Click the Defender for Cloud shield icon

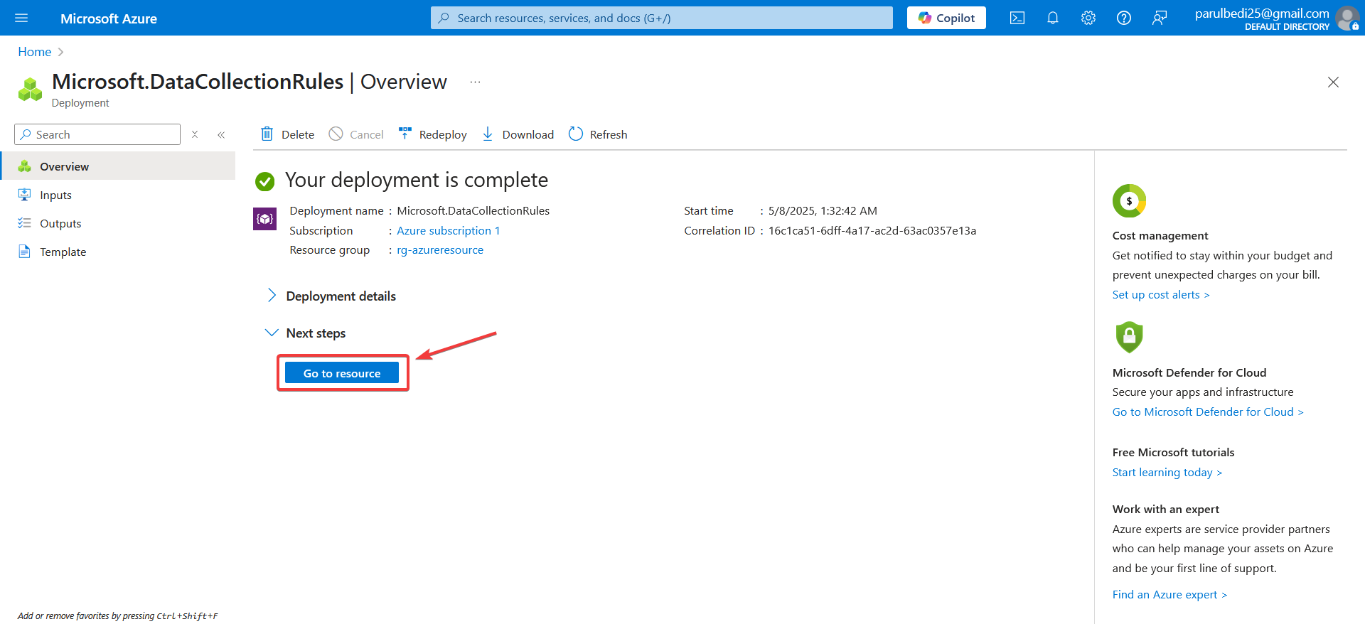click(1129, 337)
